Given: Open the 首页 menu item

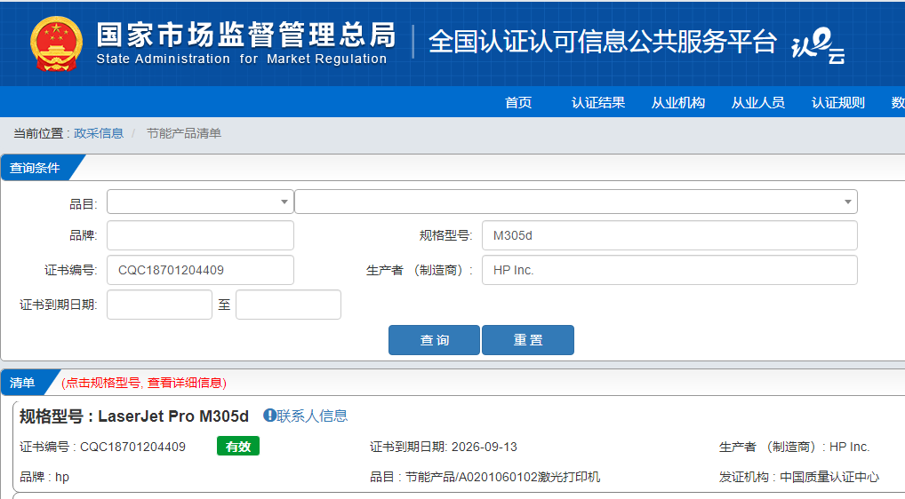Looking at the screenshot, I should point(518,103).
